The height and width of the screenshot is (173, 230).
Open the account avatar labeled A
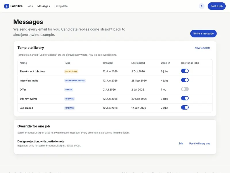202,6
